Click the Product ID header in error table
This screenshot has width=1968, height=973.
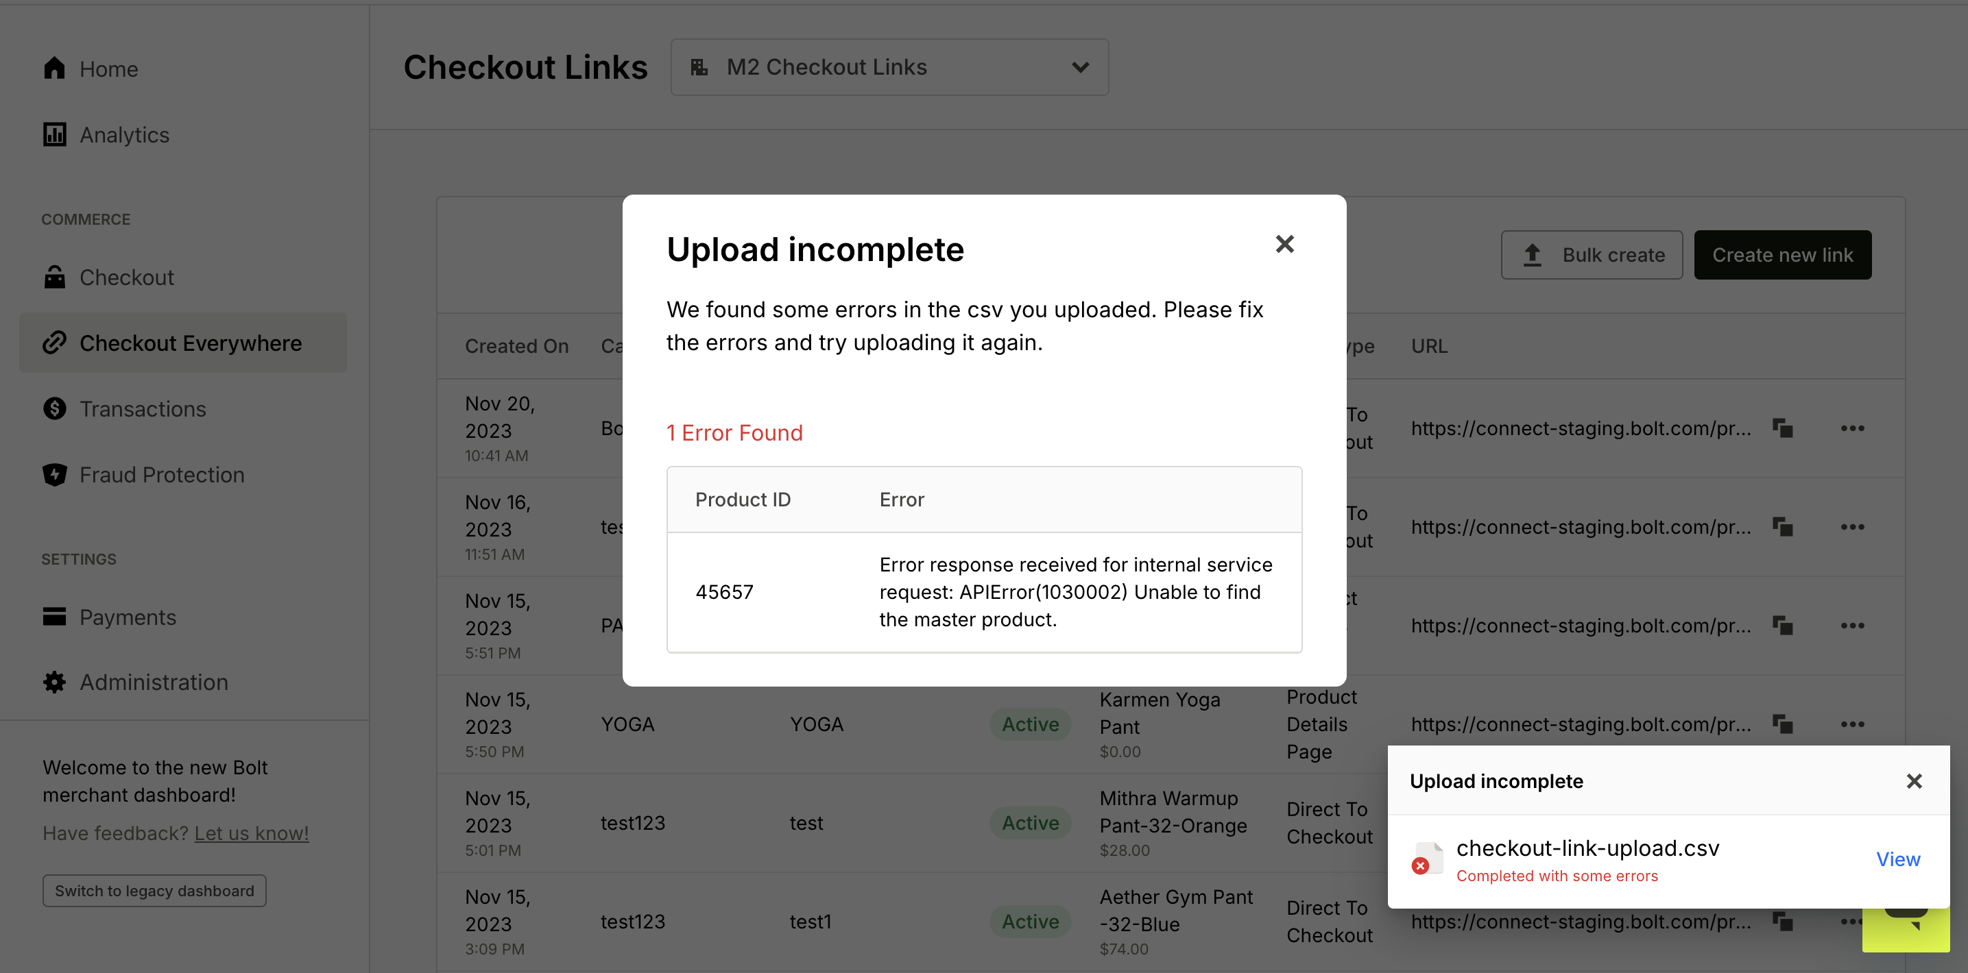[x=743, y=500]
